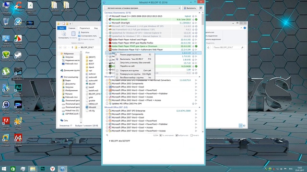Viewport: 307px width, 172px height.
Task: Toggle the По умолчанию checkbox
Action: click(161, 135)
